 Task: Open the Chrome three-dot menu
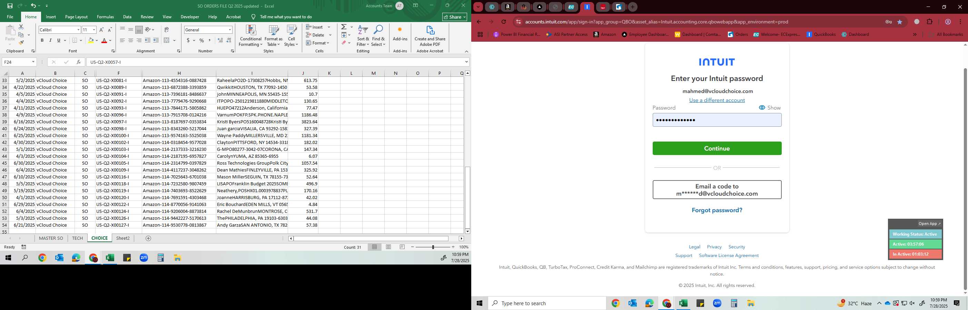(x=960, y=22)
